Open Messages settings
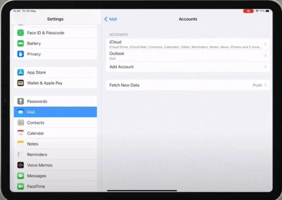The width and height of the screenshot is (282, 200). (x=55, y=176)
